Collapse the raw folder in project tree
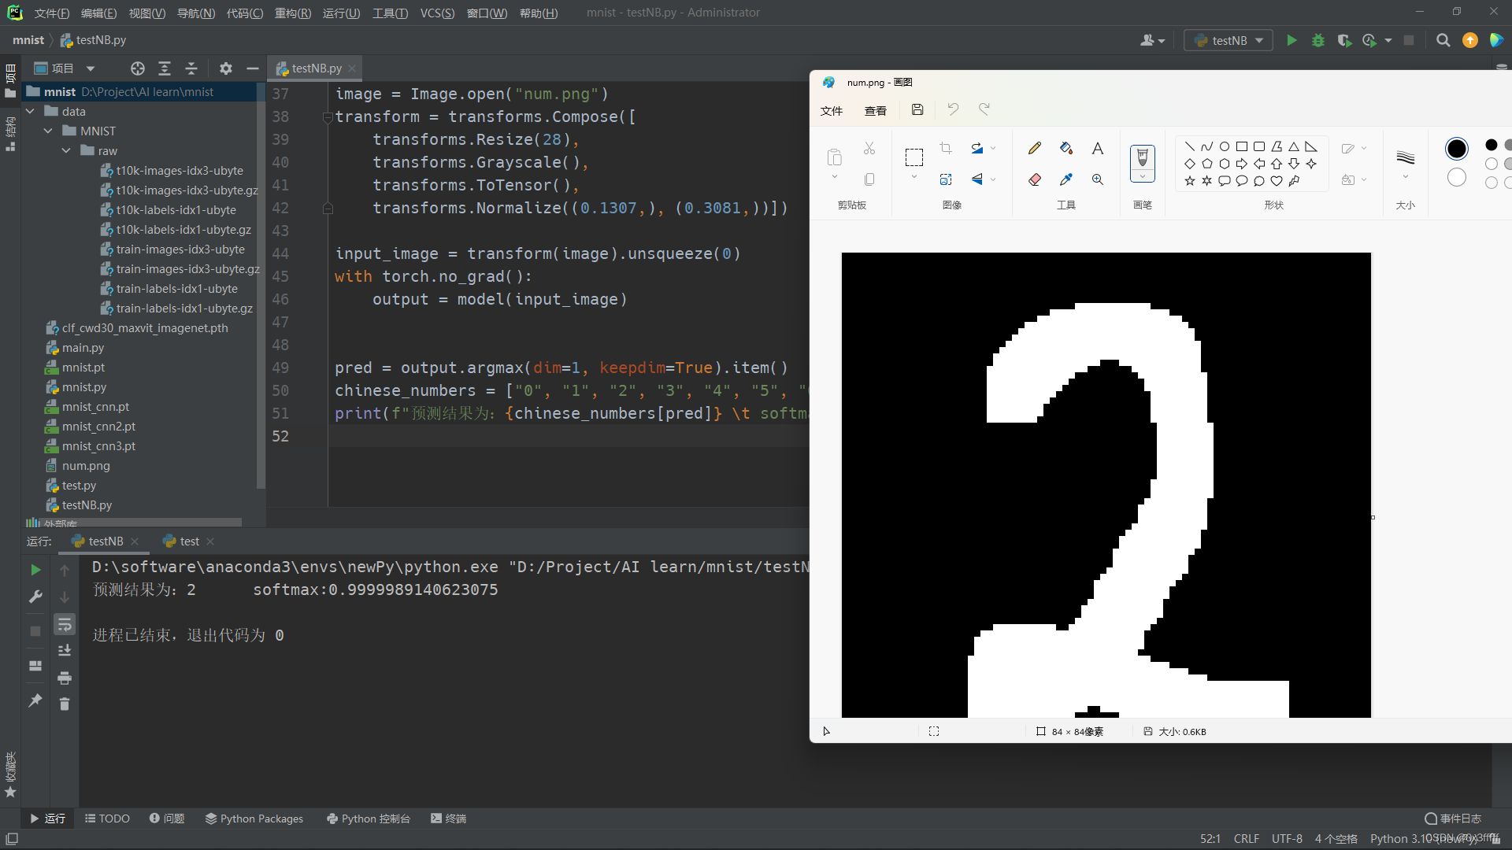This screenshot has width=1512, height=850. pyautogui.click(x=67, y=150)
